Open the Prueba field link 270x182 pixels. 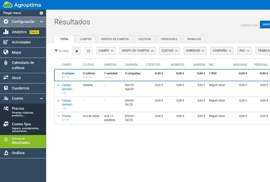pos(66,116)
